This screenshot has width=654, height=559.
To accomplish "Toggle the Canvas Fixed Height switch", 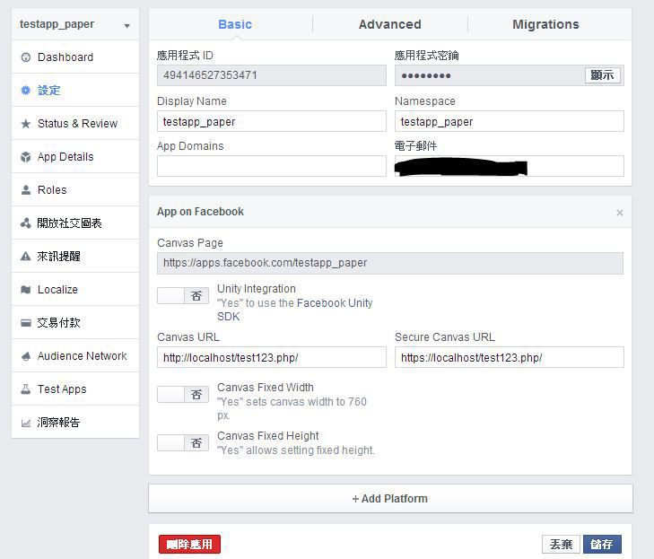I will [183, 442].
